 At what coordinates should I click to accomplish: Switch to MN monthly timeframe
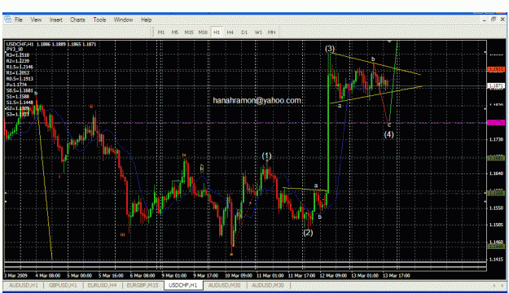tap(271, 33)
